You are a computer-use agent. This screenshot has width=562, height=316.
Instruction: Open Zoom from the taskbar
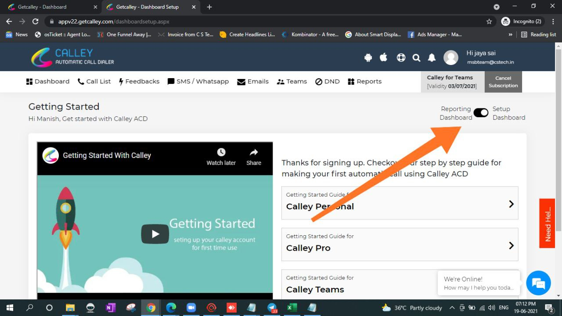191,308
